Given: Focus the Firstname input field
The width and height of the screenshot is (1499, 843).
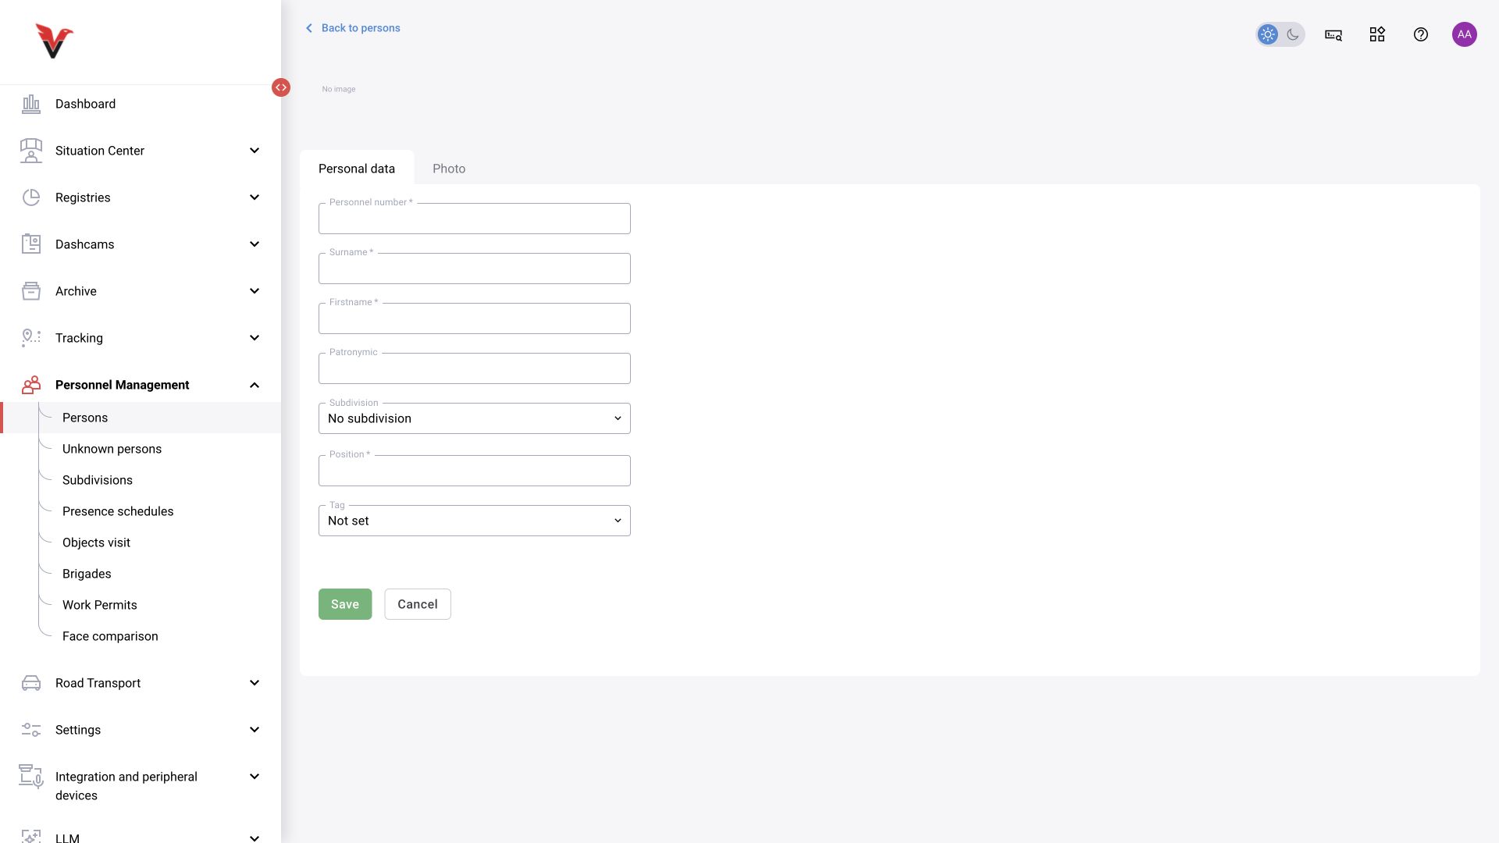Looking at the screenshot, I should (475, 318).
